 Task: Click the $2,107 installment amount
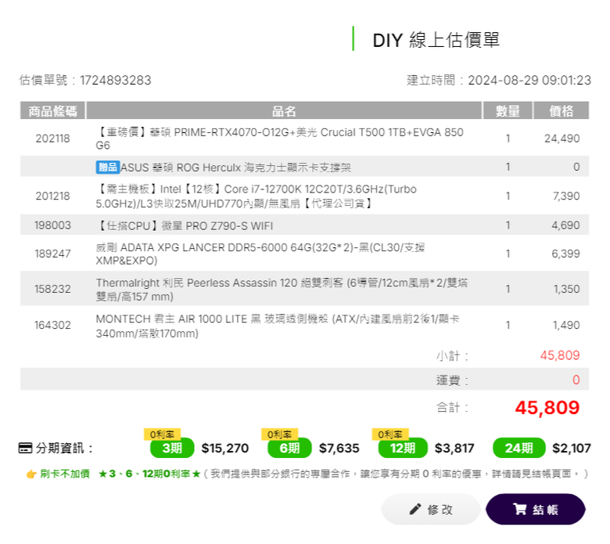(572, 449)
